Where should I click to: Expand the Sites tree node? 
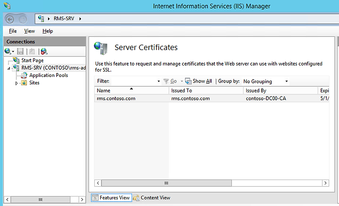point(16,83)
